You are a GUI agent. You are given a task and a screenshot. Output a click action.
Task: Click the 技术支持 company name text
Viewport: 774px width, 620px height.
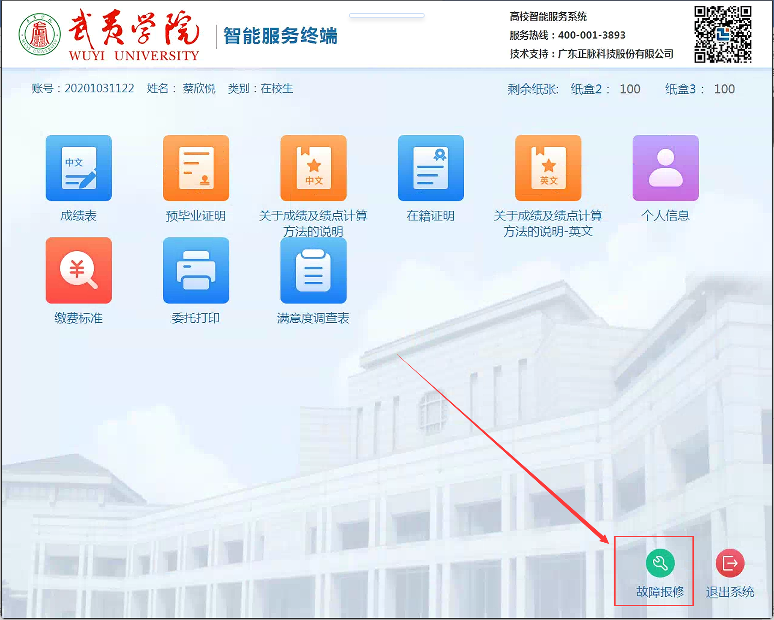click(616, 54)
